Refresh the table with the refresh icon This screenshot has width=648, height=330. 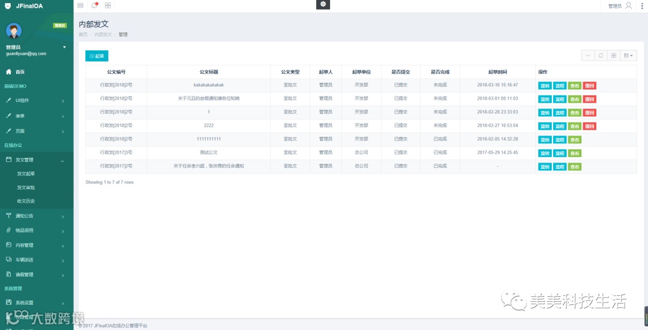point(601,55)
